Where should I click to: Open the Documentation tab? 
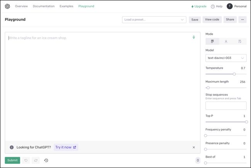[x=44, y=6]
